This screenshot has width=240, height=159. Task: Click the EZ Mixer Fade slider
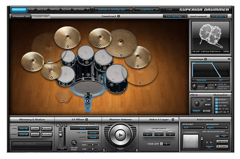tap(93, 145)
